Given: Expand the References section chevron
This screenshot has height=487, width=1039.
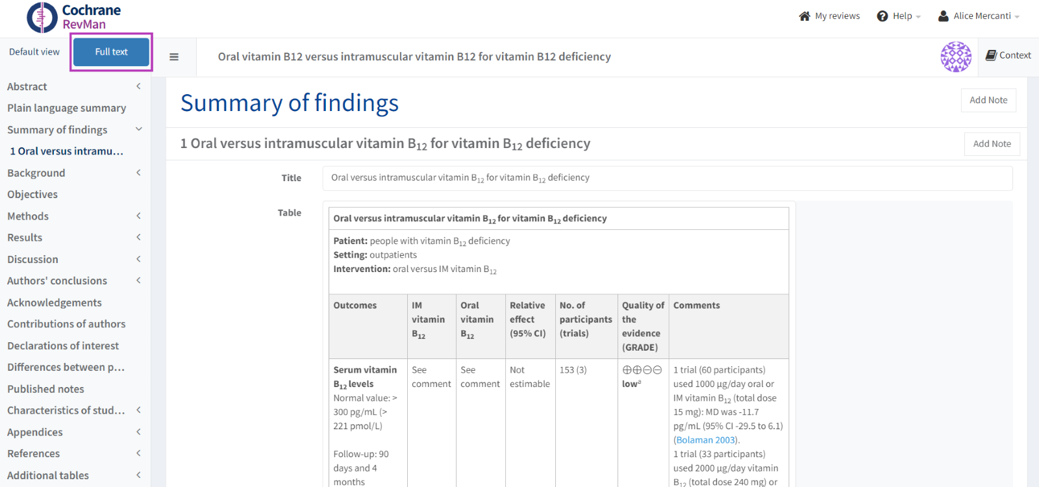Looking at the screenshot, I should [138, 453].
